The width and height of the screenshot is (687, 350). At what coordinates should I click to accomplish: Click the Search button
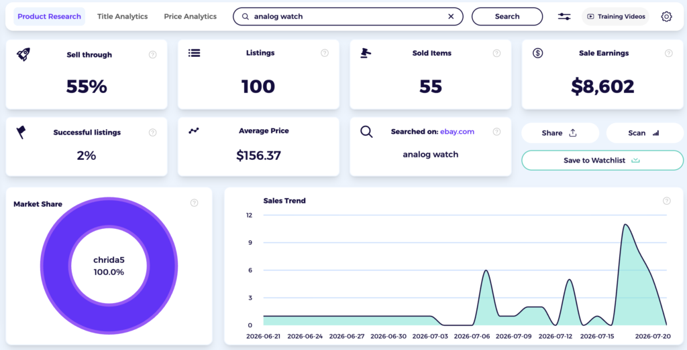tap(507, 17)
